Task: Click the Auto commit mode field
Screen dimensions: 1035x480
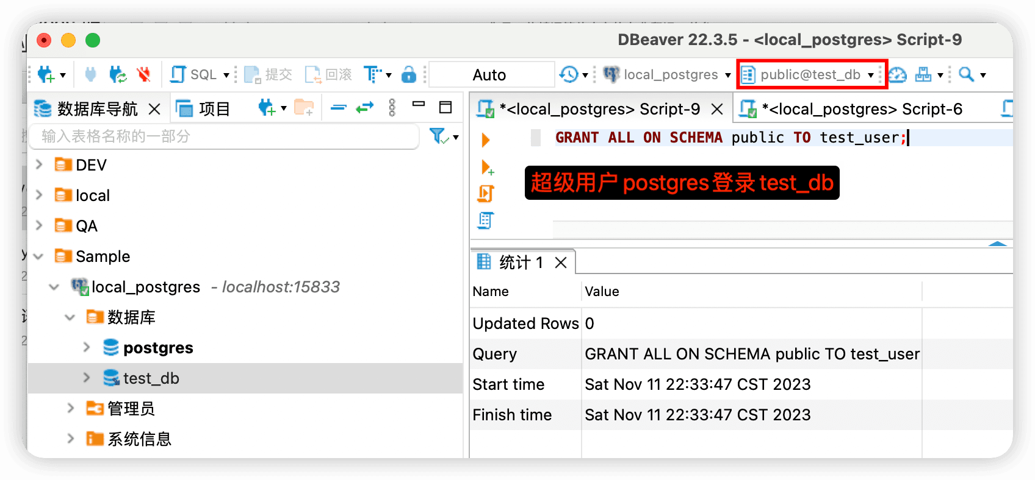Action: click(492, 74)
